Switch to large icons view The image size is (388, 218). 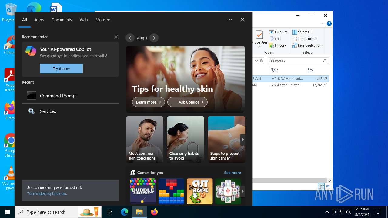coord(328,187)
